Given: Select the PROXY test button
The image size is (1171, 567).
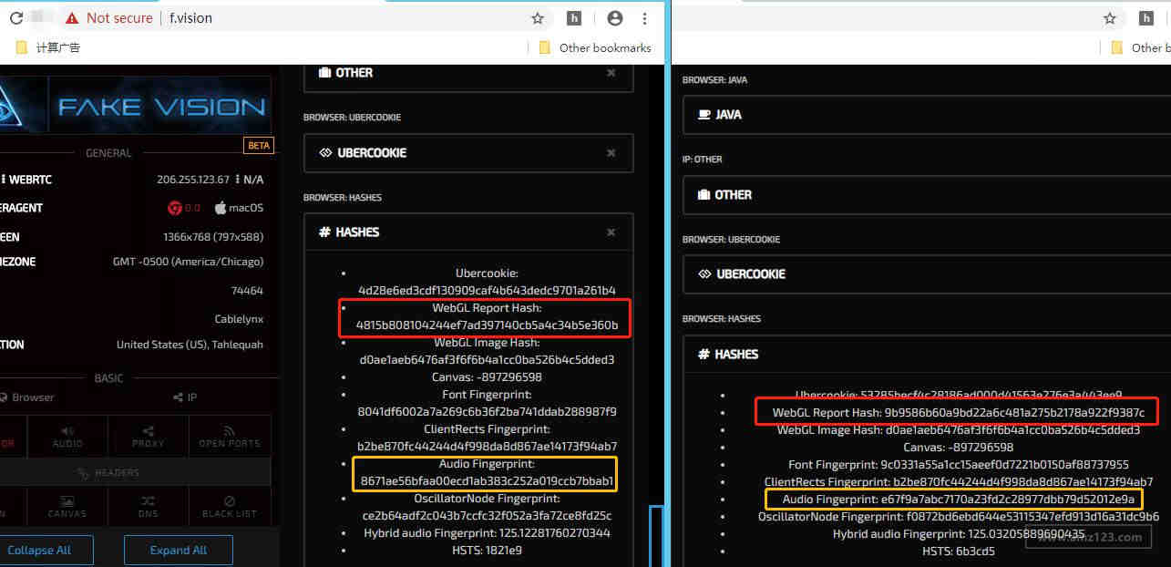Looking at the screenshot, I should 149,437.
